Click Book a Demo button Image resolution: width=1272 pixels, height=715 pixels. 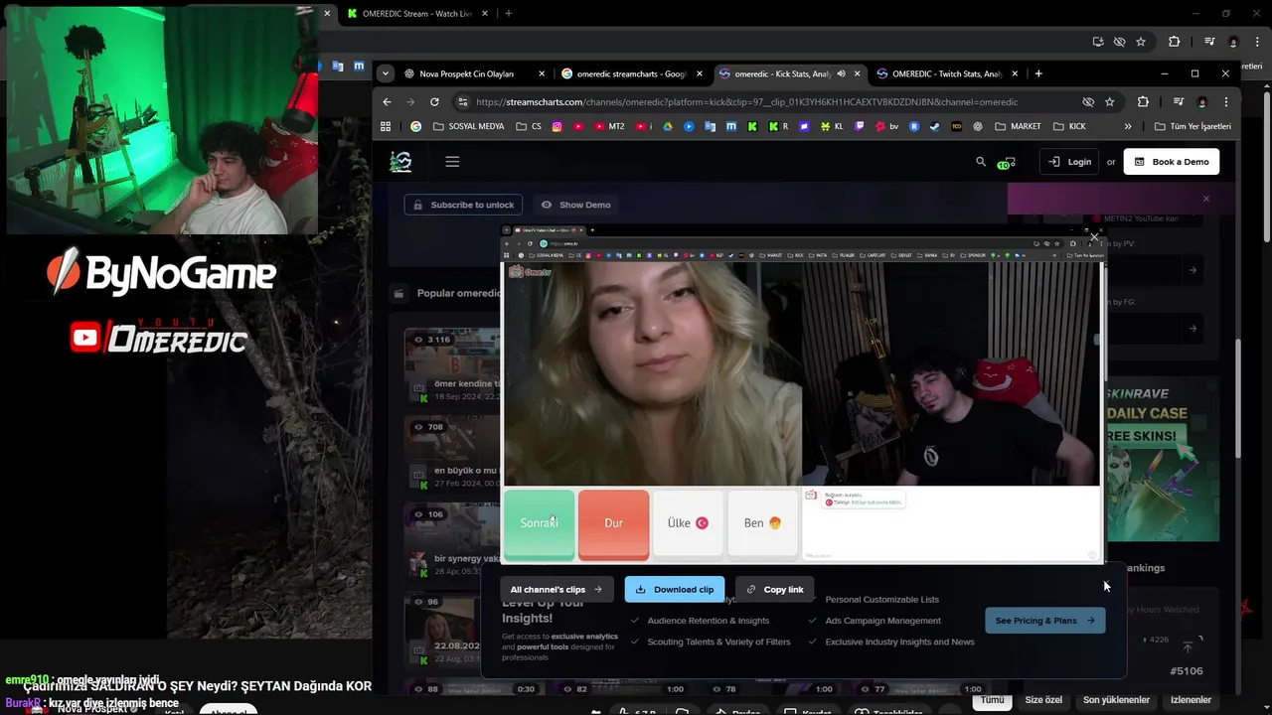coord(1172,162)
